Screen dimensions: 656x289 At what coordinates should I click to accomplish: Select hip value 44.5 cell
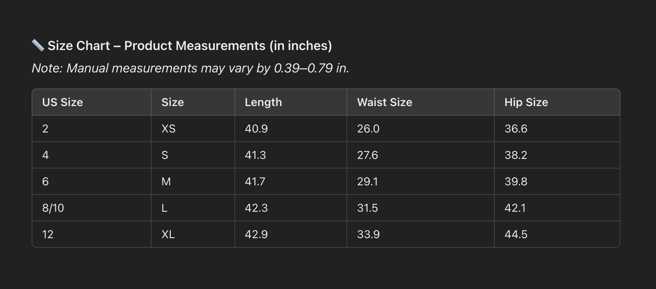pos(516,234)
